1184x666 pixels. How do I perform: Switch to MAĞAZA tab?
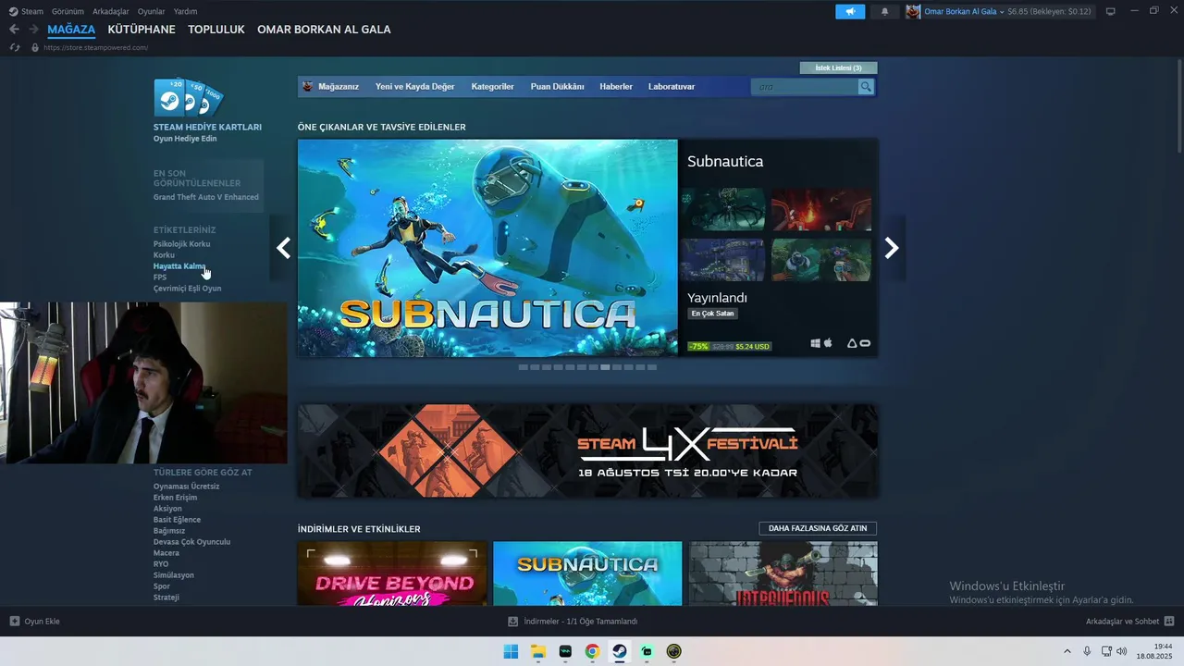click(71, 30)
